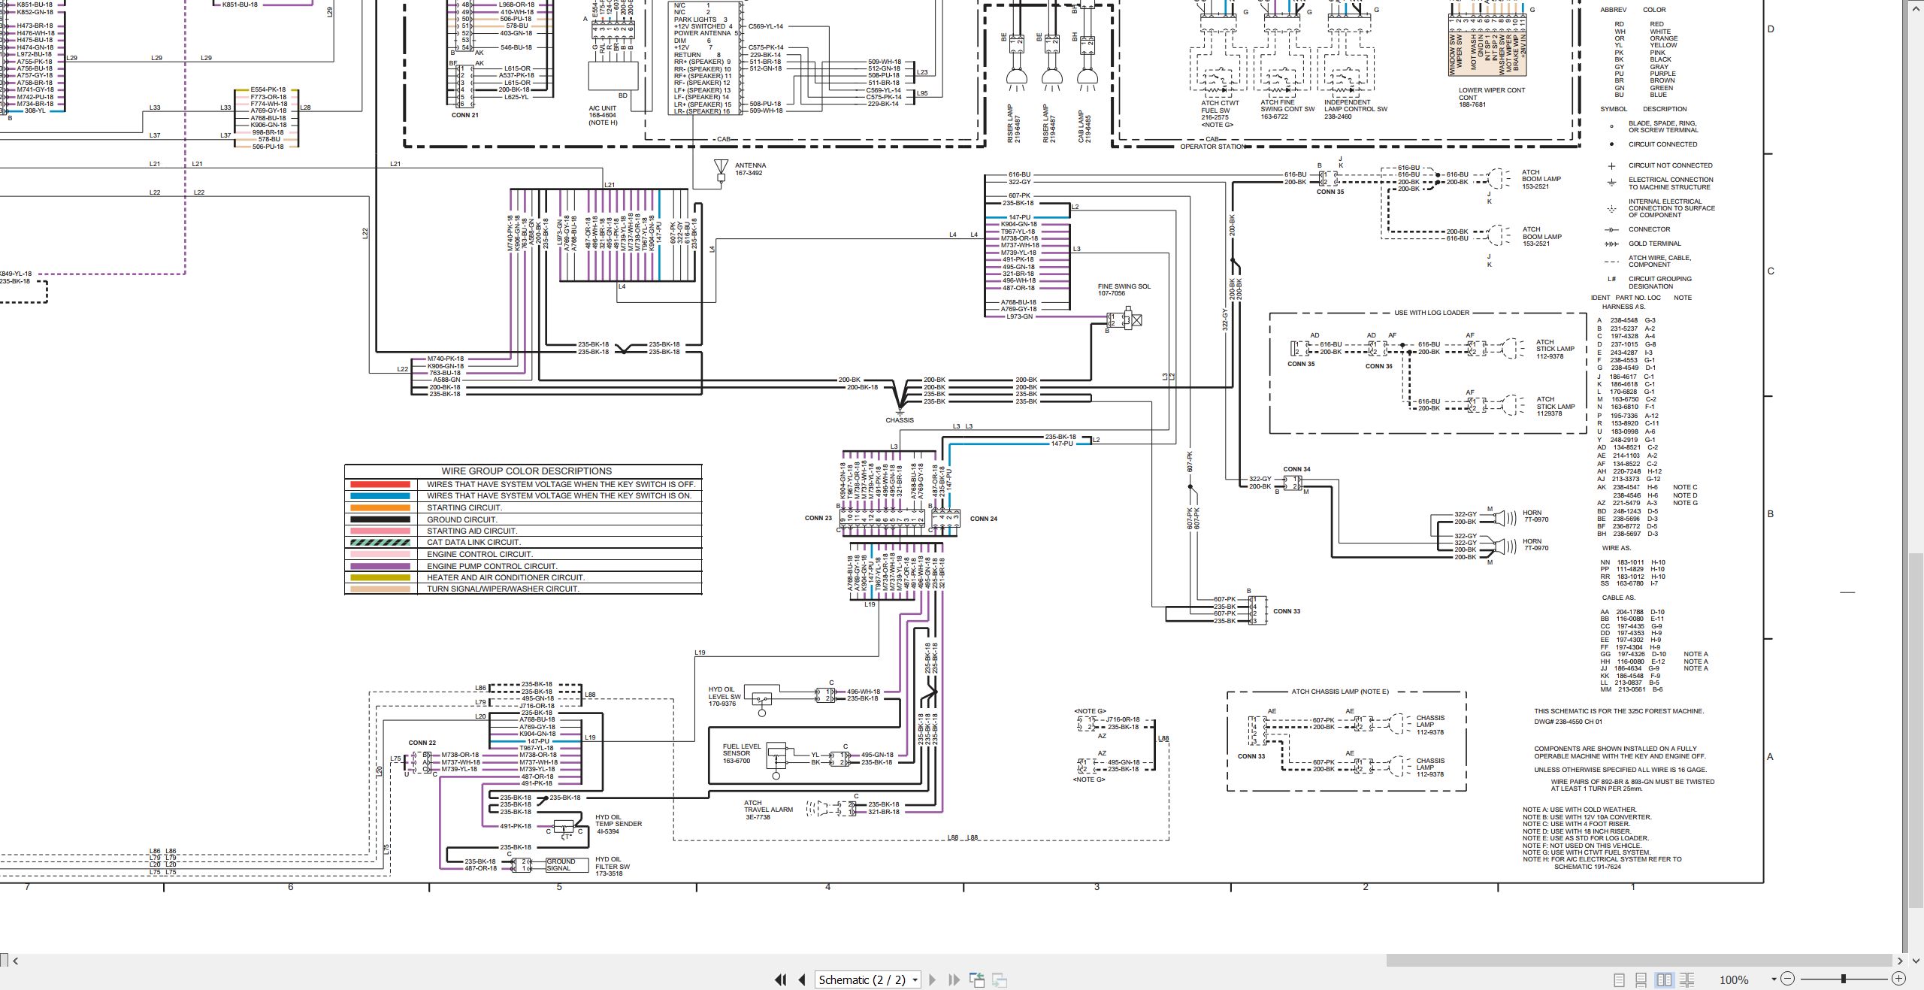
Task: Go to the previous page
Action: point(802,979)
